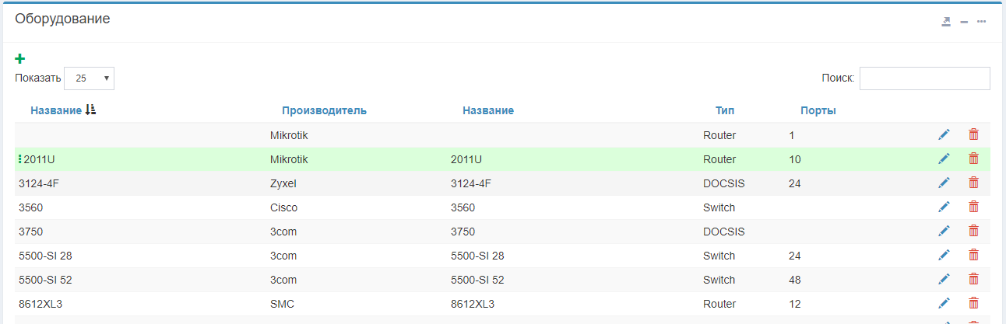Viewport: 1006px width, 324px height.
Task: Click the drag handle on 2011U row
Action: tap(20, 159)
